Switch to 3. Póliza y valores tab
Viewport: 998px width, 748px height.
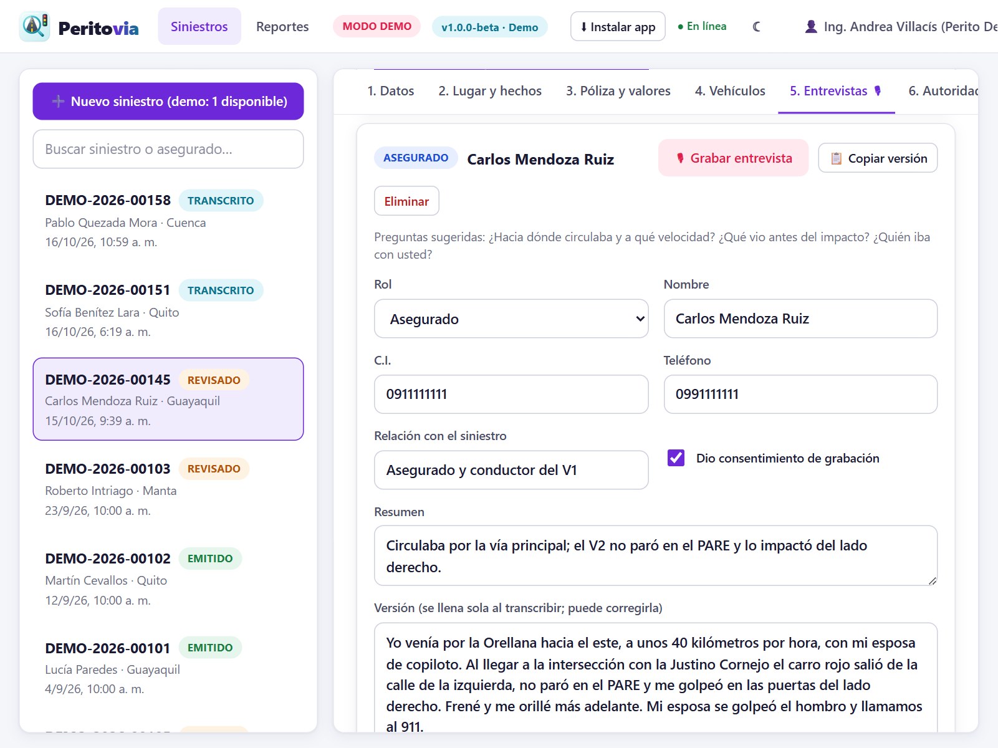coord(618,91)
